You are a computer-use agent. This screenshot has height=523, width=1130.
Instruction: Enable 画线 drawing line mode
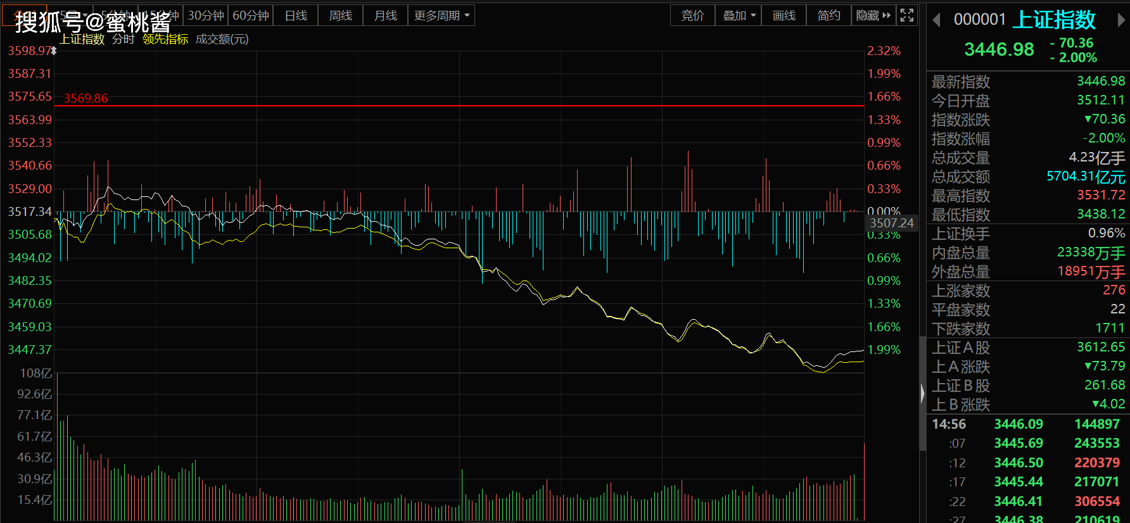pos(784,15)
